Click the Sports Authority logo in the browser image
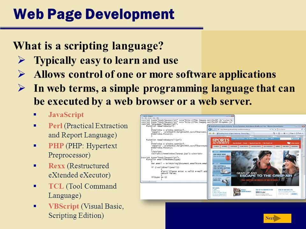Screen dimensions: 306x229 point(221,141)
